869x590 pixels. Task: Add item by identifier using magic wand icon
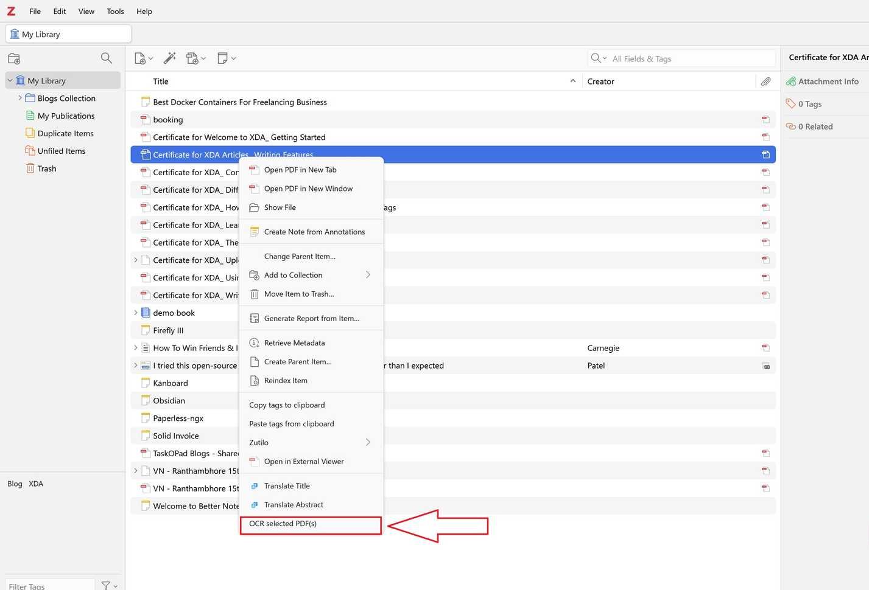pos(169,58)
